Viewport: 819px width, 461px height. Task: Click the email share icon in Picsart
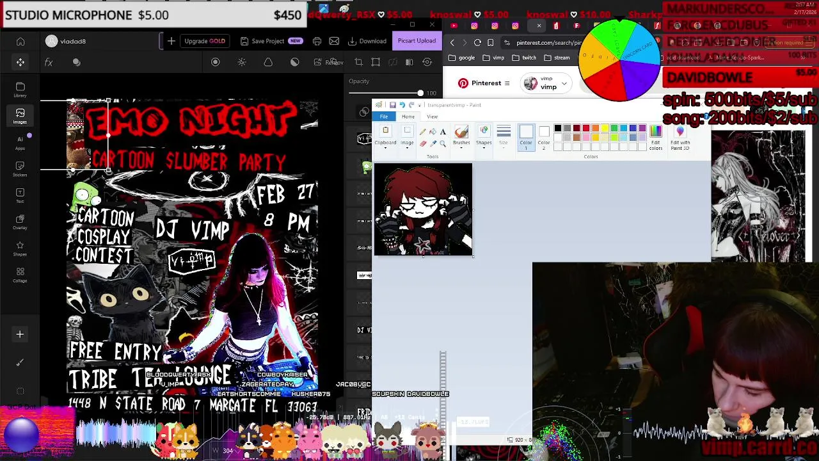coord(334,41)
